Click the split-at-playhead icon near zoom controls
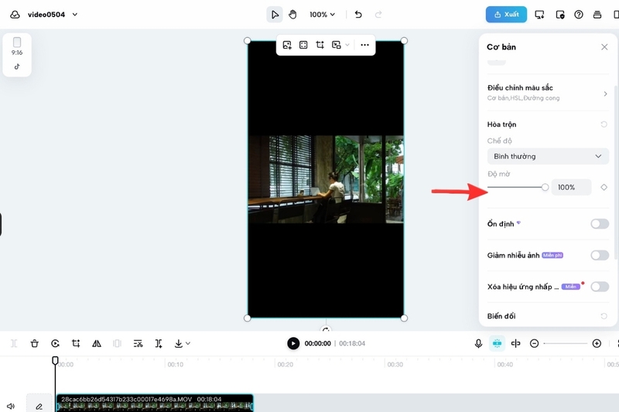The height and width of the screenshot is (412, 619). coord(515,344)
